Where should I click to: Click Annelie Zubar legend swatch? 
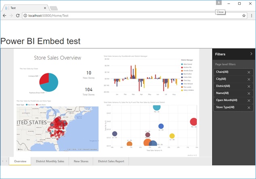click(x=182, y=71)
